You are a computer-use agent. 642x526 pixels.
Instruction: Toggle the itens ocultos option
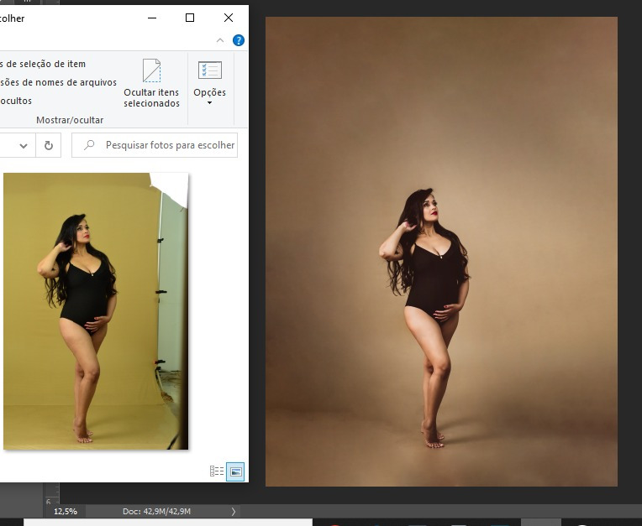[17, 101]
